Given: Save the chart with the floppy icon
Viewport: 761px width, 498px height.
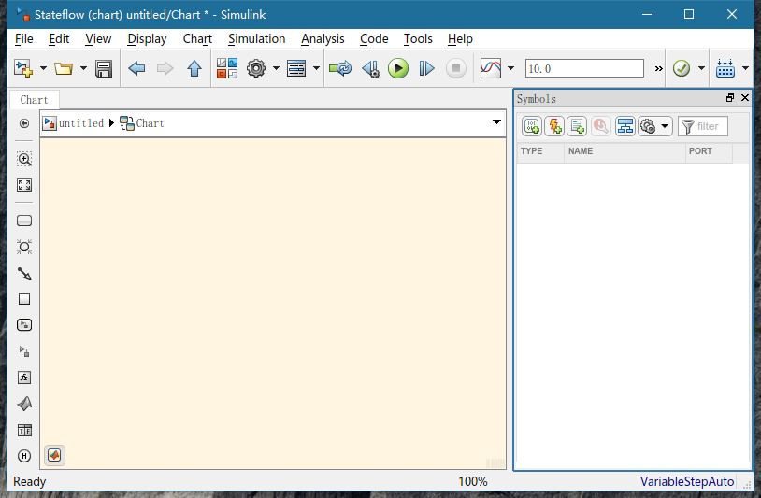Looking at the screenshot, I should click(104, 68).
